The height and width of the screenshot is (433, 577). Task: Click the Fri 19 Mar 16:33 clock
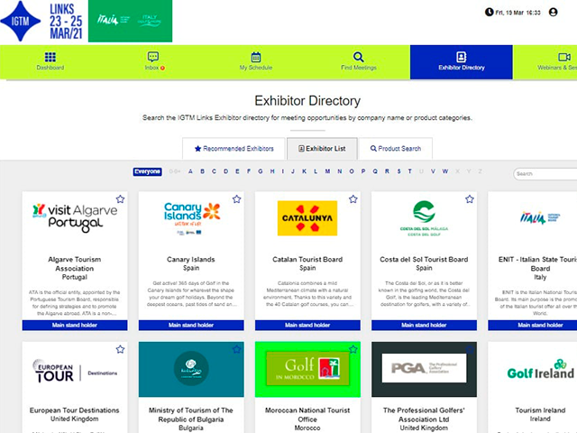[x=513, y=12]
